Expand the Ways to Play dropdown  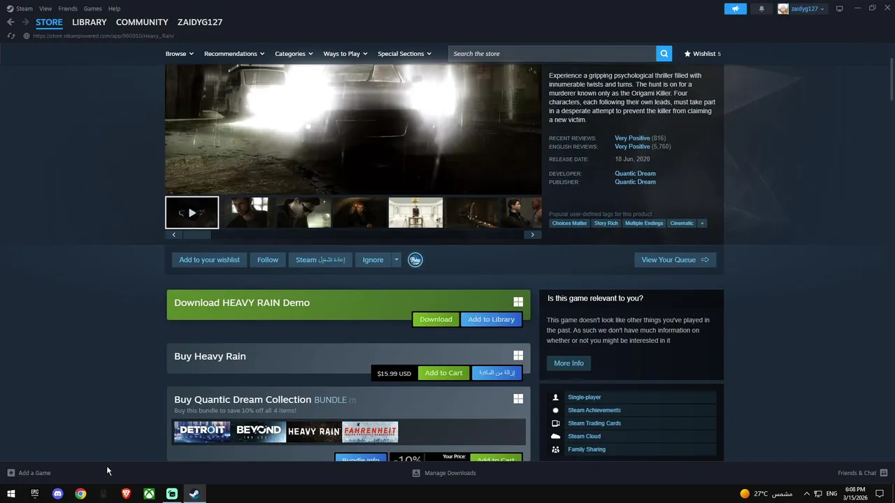coord(345,54)
